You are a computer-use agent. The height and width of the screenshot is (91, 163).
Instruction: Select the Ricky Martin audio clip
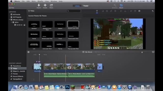coord(81,75)
